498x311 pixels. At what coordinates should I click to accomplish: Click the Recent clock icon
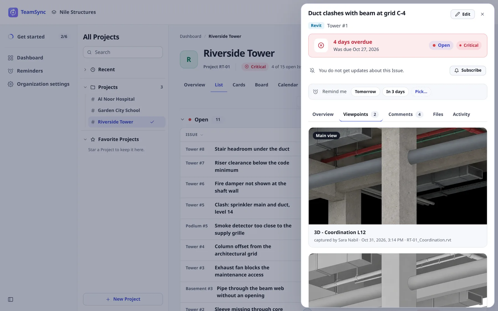[x=93, y=70]
